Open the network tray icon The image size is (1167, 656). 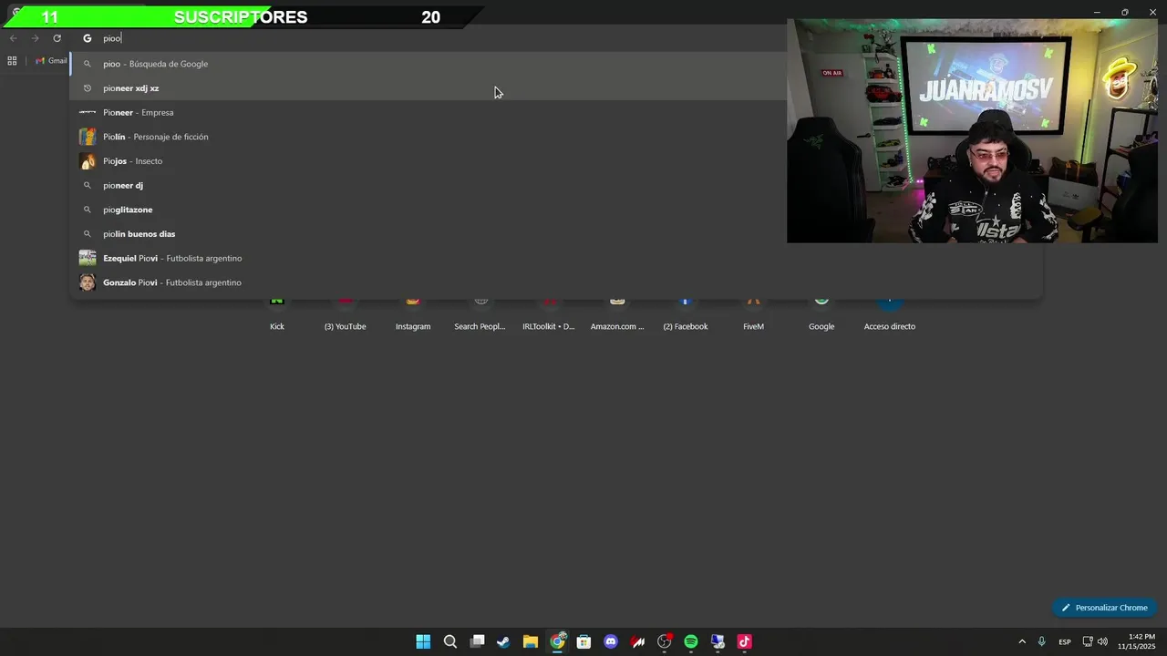point(1088,641)
